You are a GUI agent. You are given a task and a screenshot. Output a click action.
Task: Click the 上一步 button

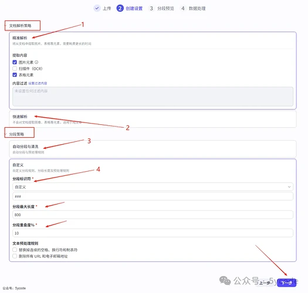point(265,282)
